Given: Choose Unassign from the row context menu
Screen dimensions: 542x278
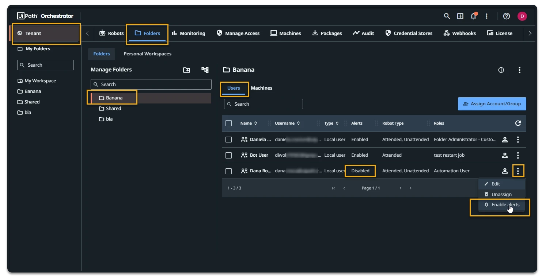Looking at the screenshot, I should tap(501, 195).
